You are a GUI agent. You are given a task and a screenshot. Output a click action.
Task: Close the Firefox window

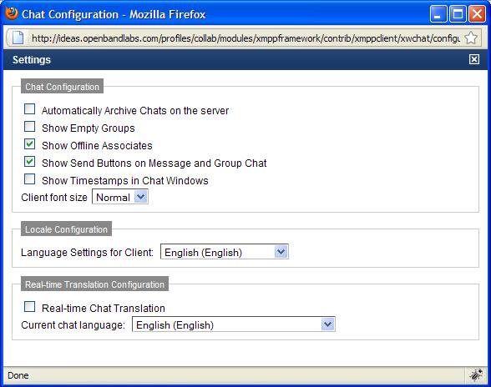(x=477, y=14)
